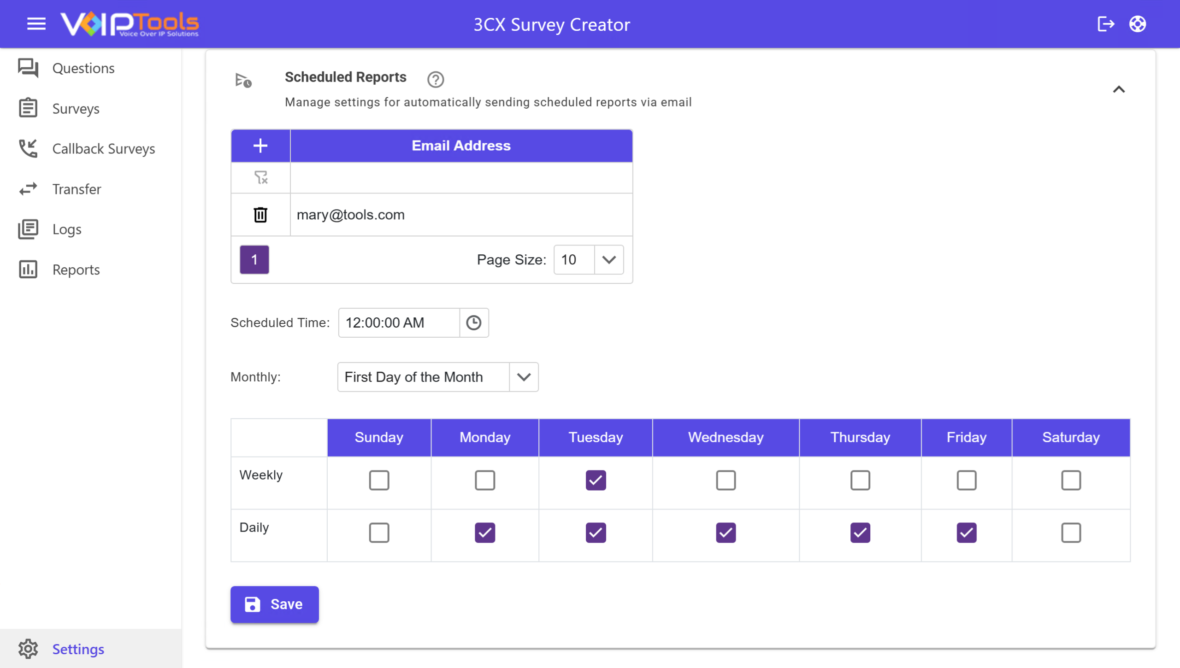Screen dimensions: 1180x668
Task: Click the Scheduled Time input field
Action: [x=399, y=322]
